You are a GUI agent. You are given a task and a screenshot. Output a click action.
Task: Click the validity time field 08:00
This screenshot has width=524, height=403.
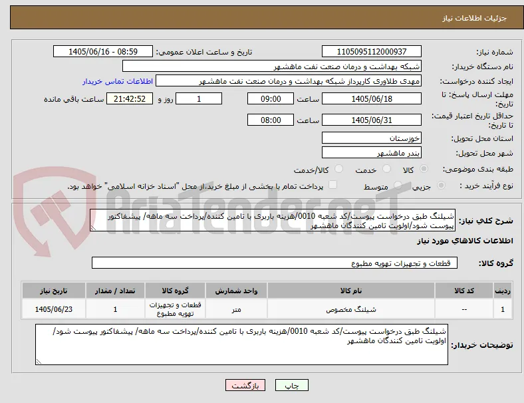[x=271, y=120]
